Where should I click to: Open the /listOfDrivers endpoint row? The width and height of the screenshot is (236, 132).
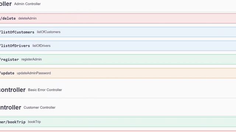(118, 46)
